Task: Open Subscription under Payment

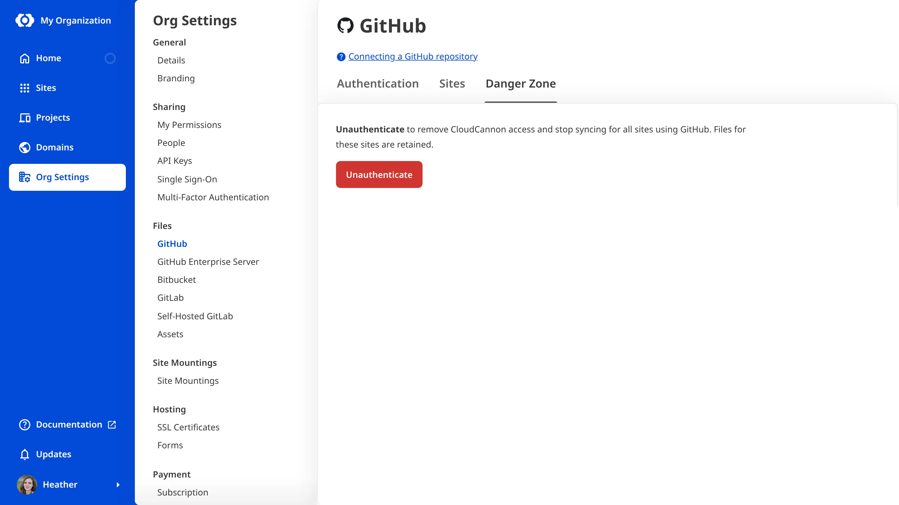Action: (183, 492)
